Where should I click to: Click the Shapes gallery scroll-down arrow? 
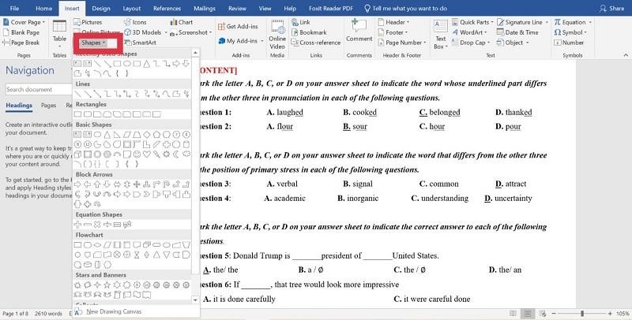tap(195, 300)
